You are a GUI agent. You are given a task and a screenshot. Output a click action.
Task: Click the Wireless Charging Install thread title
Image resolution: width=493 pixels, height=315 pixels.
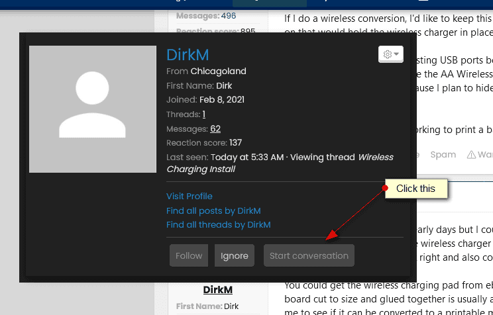(x=280, y=163)
